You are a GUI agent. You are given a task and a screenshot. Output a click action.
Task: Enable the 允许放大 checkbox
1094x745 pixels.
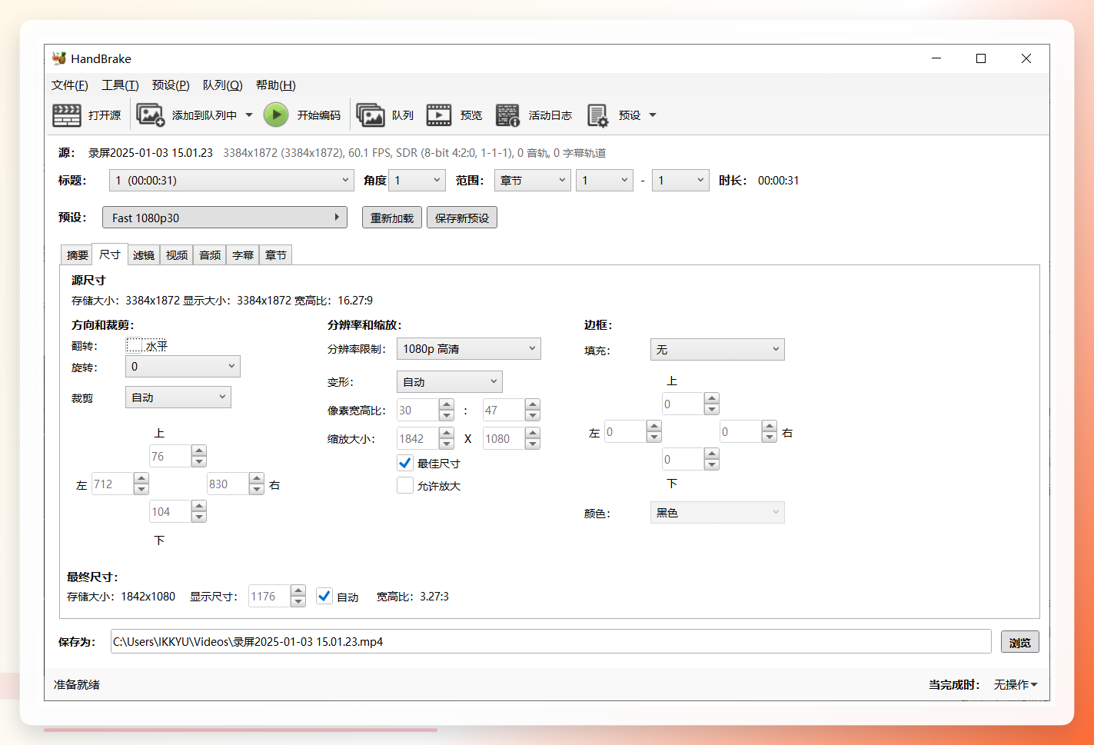point(405,485)
